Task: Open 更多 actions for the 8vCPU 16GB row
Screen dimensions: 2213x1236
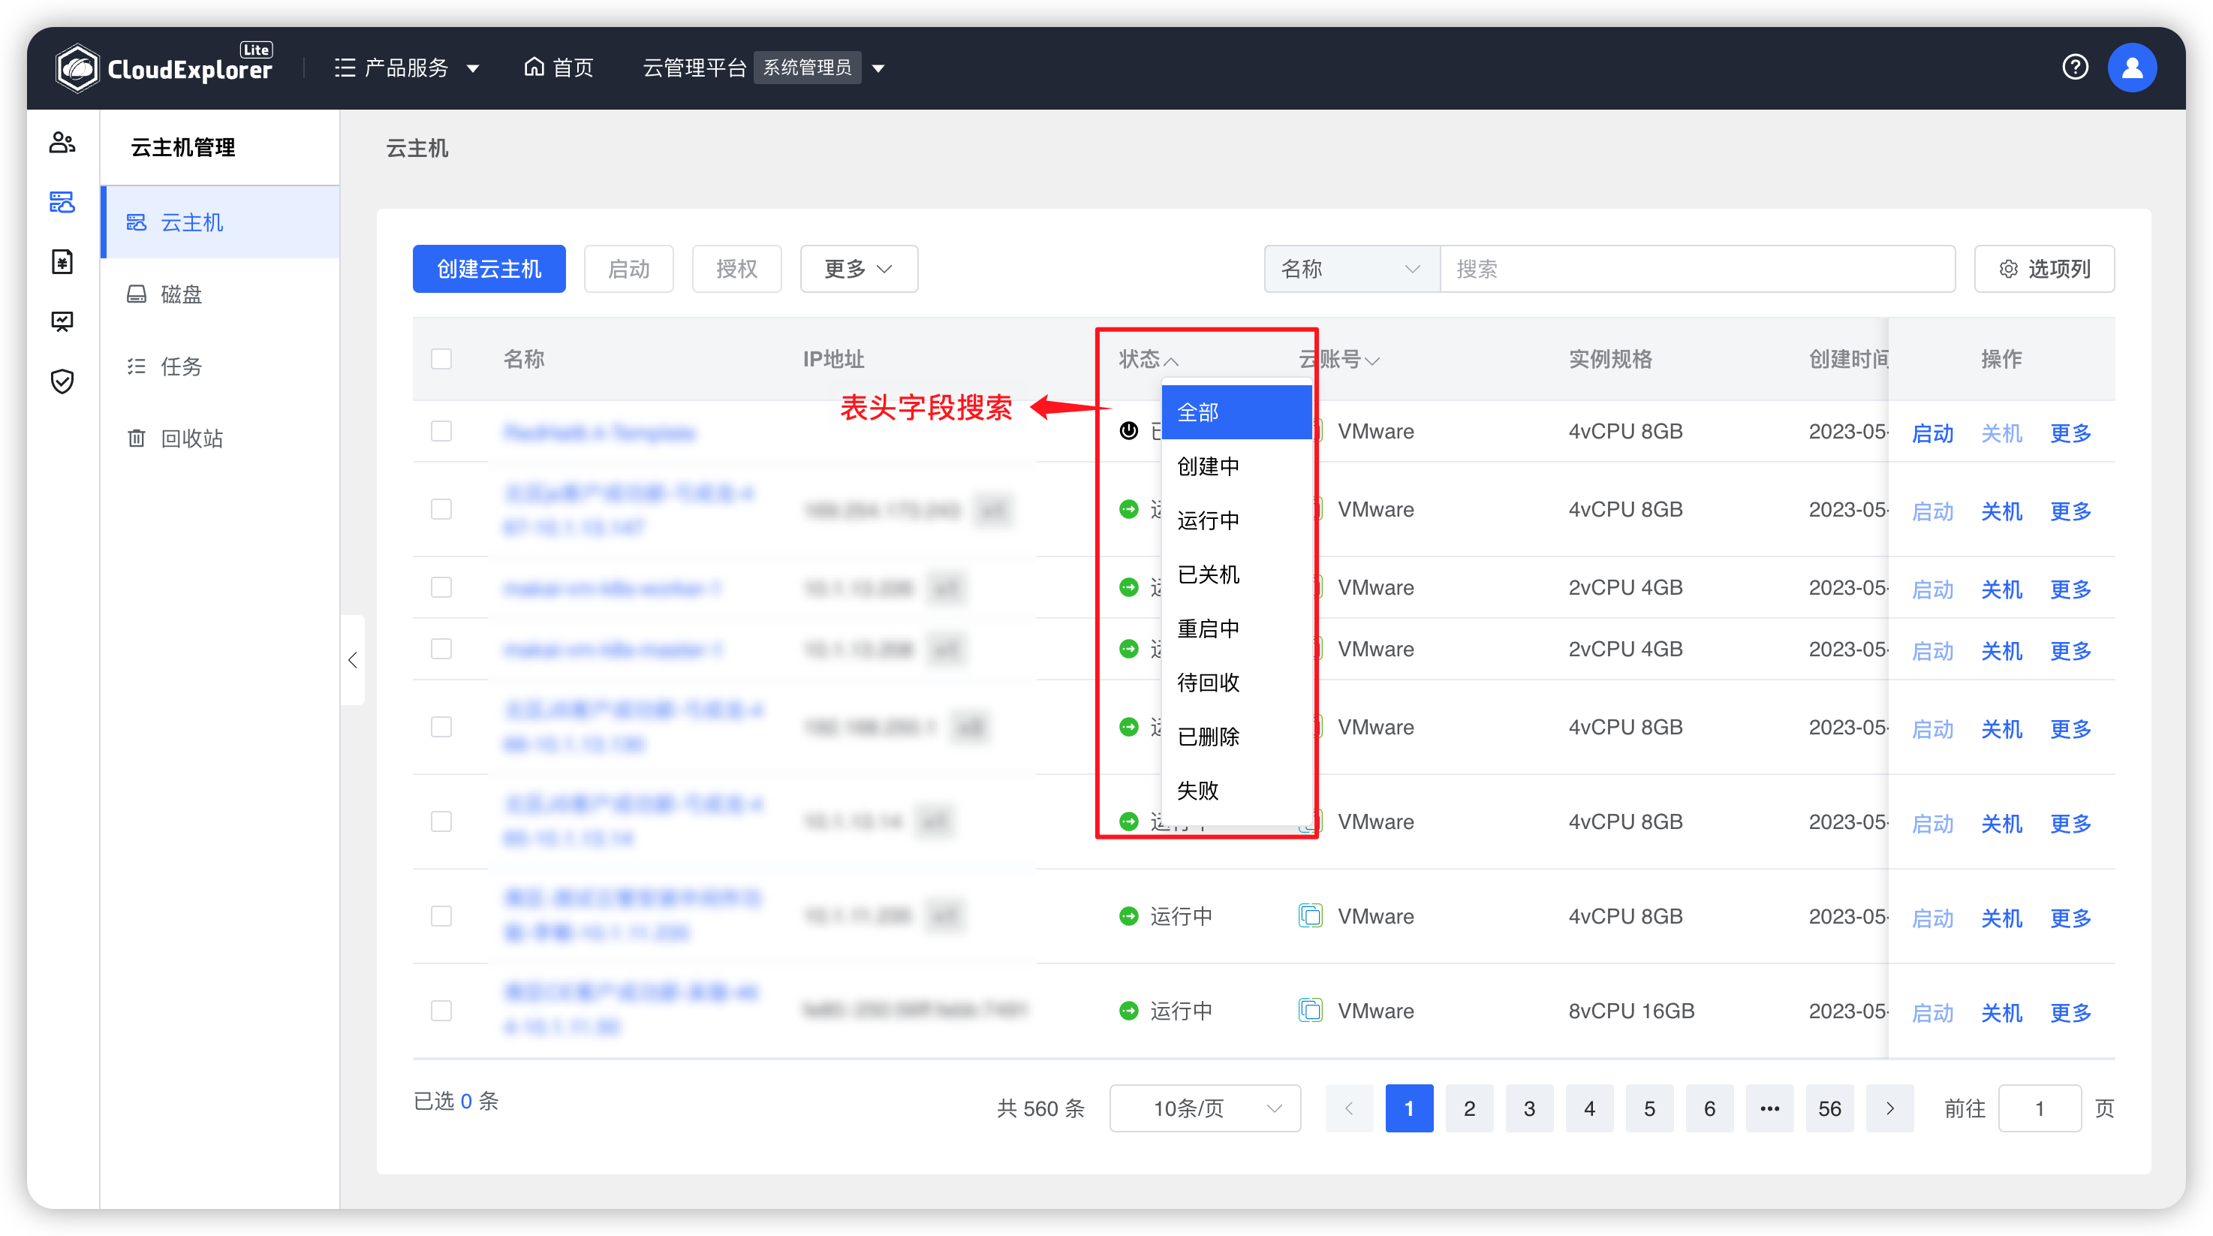Action: point(2070,1012)
